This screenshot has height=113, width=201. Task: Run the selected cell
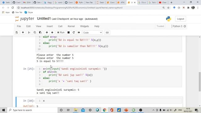tap(61, 33)
